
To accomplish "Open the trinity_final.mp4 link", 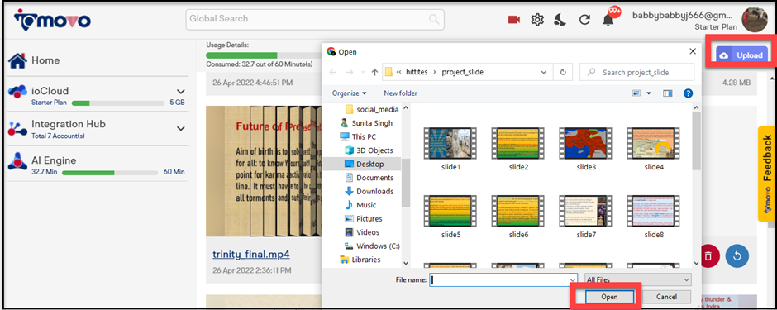I will click(250, 255).
